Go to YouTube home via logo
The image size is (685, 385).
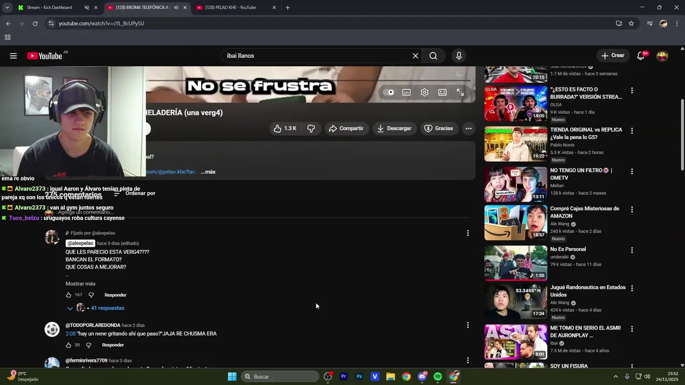[x=45, y=56]
